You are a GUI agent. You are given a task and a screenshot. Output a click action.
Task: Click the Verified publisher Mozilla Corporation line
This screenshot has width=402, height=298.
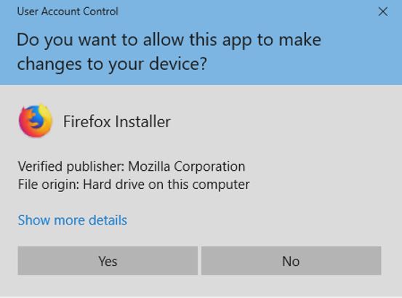click(132, 166)
